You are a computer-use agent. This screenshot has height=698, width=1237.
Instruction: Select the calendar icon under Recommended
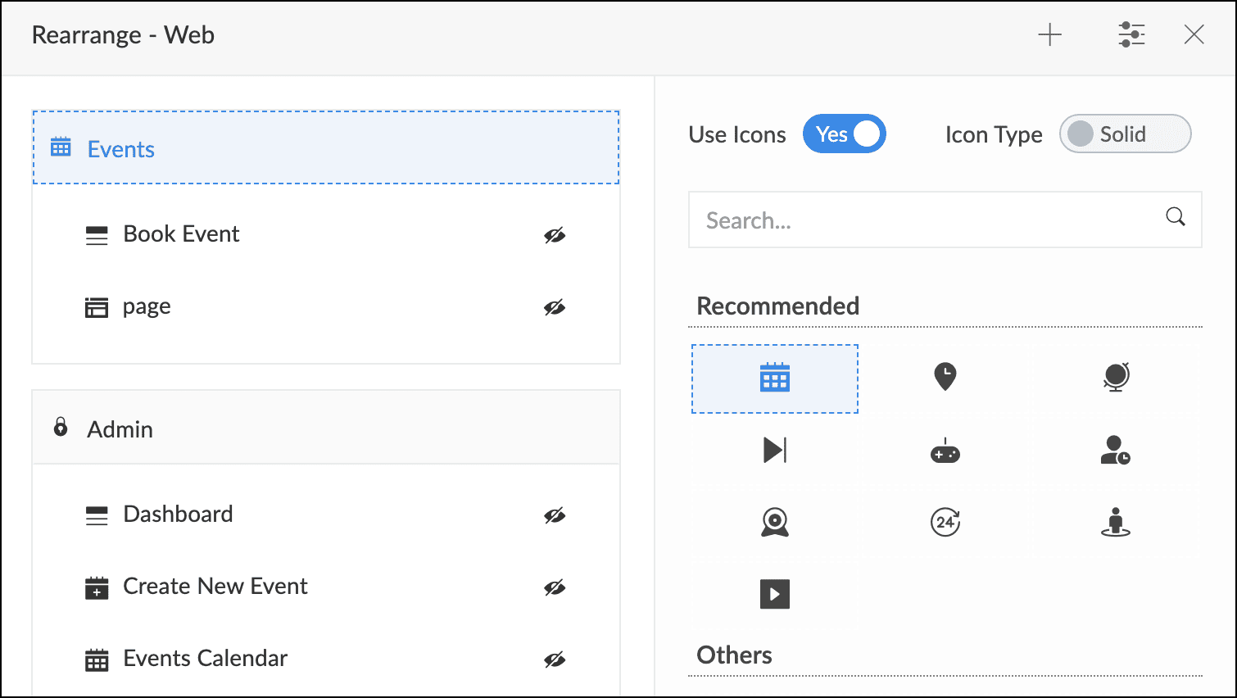pyautogui.click(x=774, y=378)
